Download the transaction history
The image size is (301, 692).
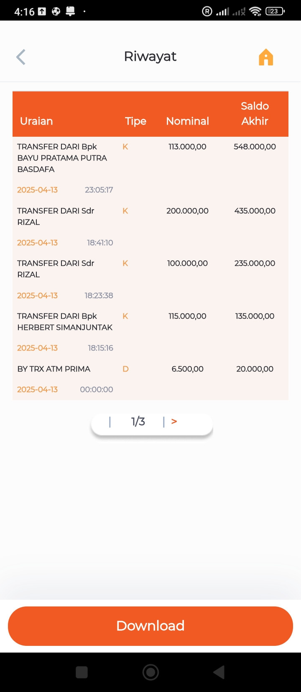[150, 626]
